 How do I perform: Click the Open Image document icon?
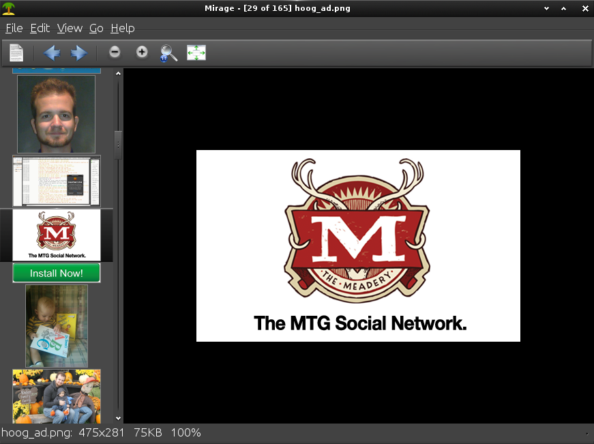(x=16, y=53)
